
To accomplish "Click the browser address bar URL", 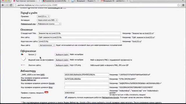I will tap(37, 5).
